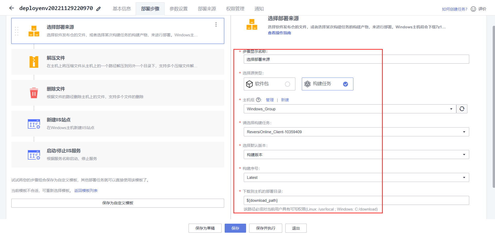
Task: Switch to the 参数设置 tab
Action: 178,9
